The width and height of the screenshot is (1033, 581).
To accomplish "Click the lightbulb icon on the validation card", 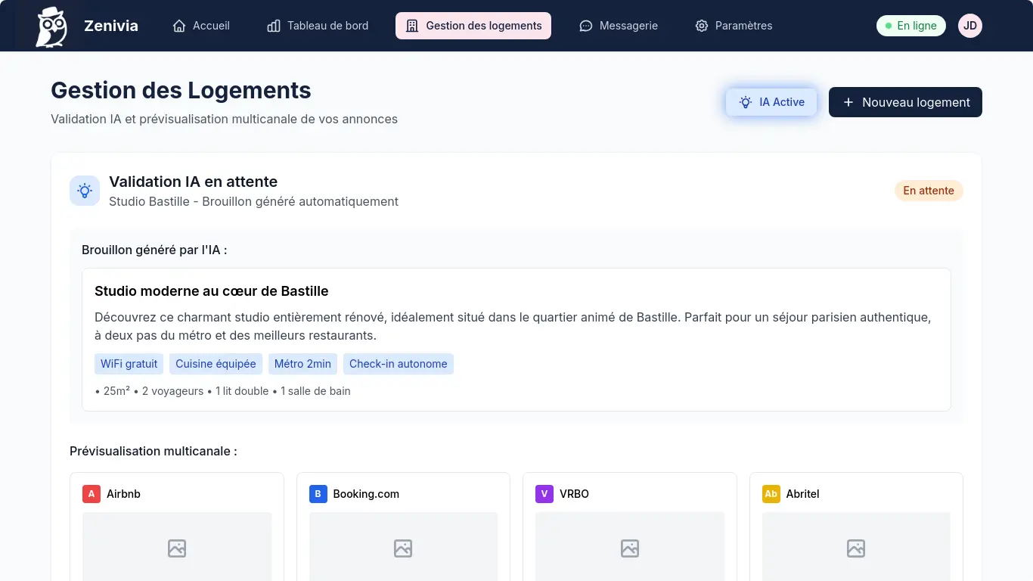I will click(x=85, y=190).
